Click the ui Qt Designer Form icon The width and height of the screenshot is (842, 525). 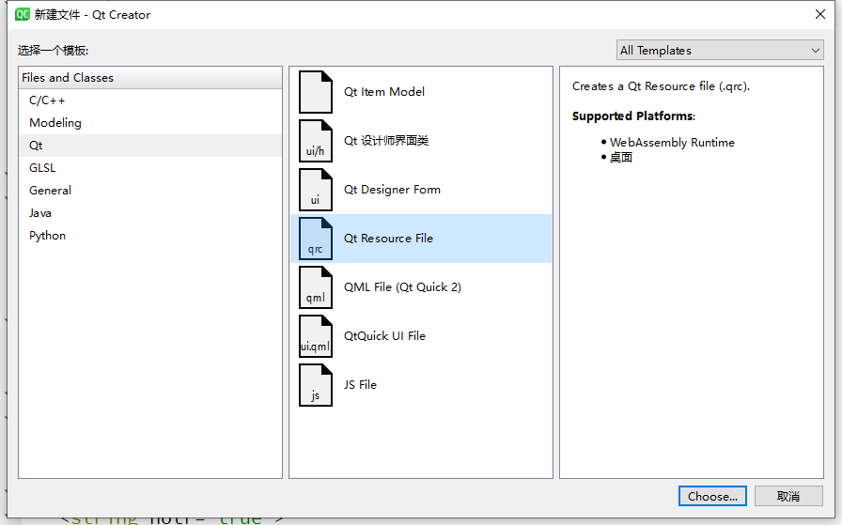pos(315,190)
